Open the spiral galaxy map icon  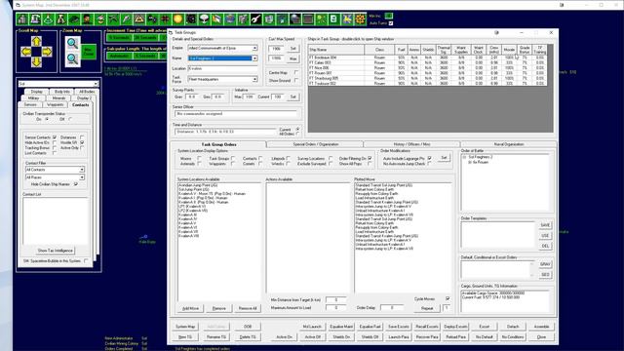(x=191, y=19)
